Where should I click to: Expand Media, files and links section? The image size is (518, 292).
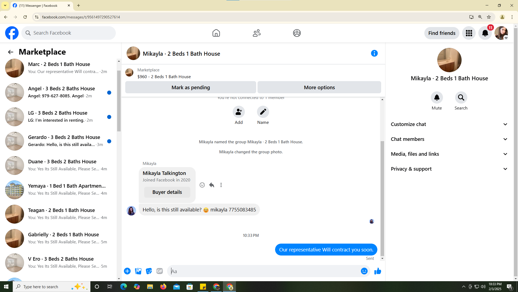(x=449, y=154)
